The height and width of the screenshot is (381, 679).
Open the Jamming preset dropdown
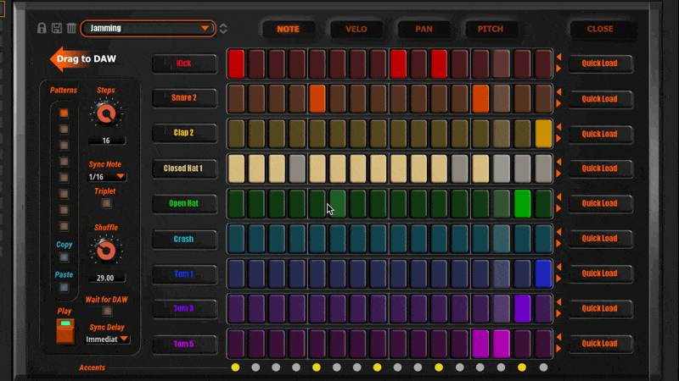(x=148, y=29)
